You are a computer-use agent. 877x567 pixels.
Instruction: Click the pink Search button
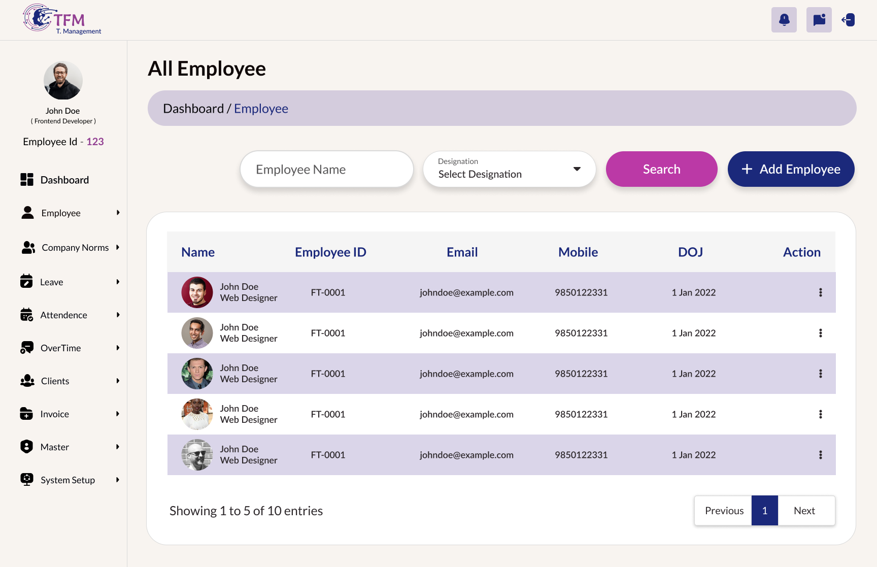[x=662, y=169]
